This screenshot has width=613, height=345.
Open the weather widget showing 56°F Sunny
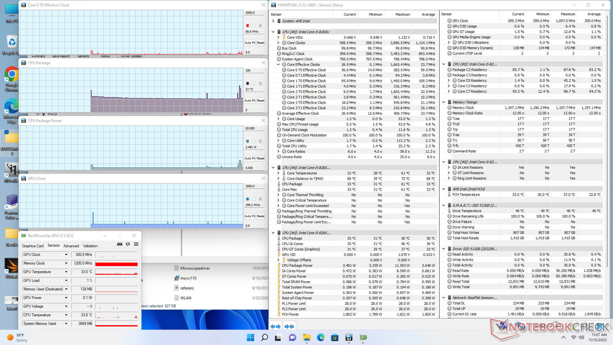click(18, 337)
